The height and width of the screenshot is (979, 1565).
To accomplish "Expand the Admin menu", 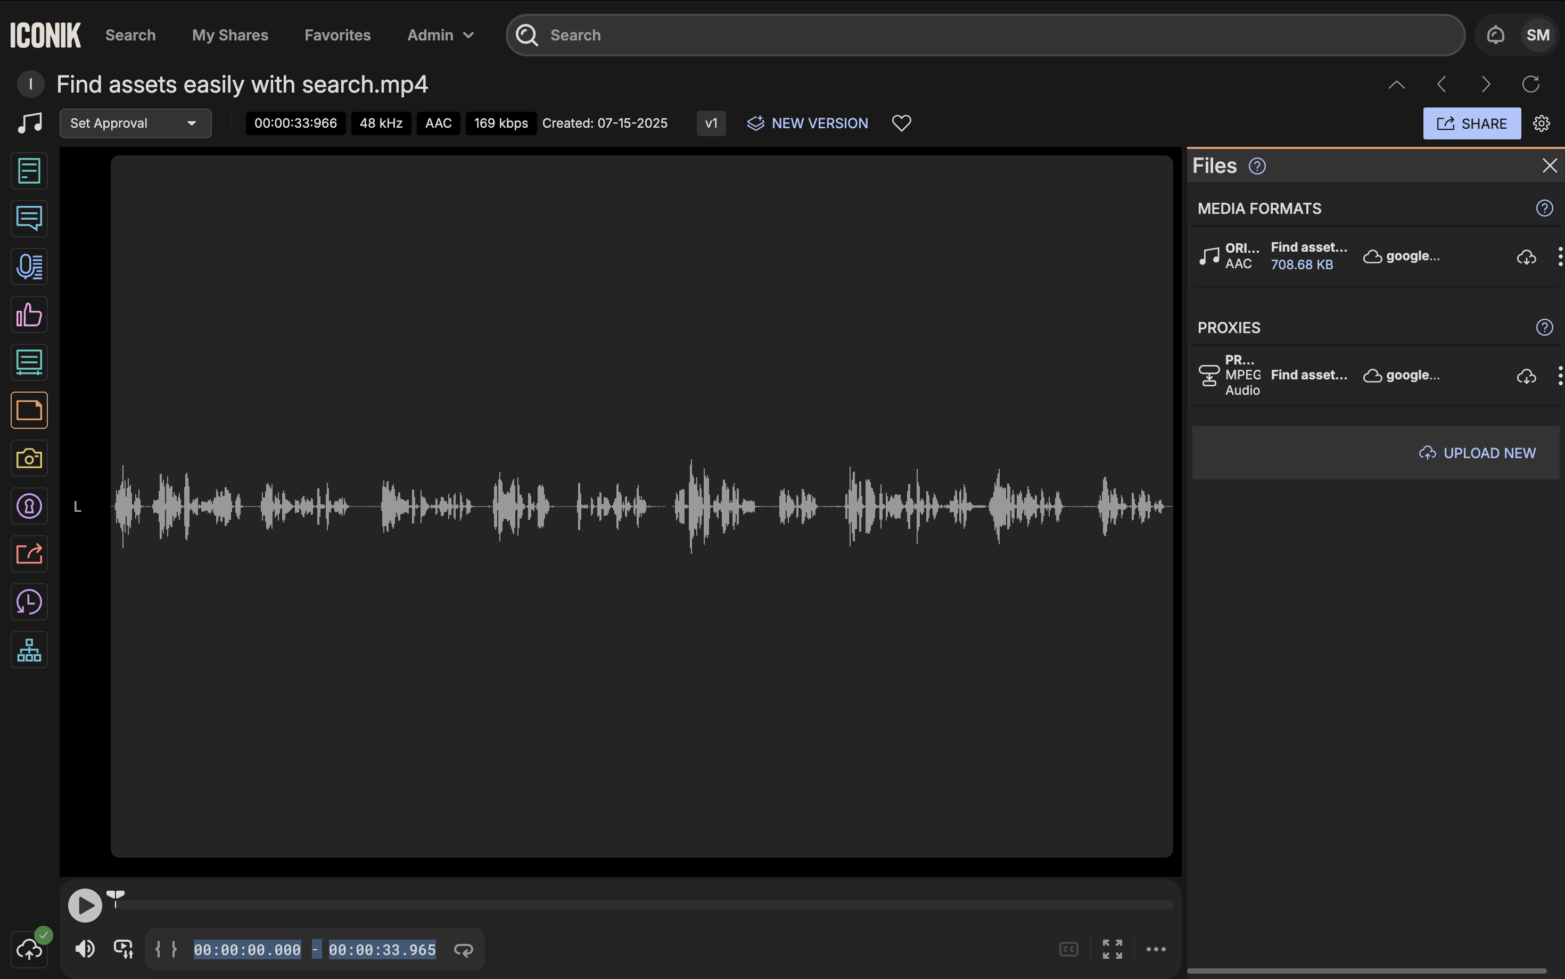I will [440, 35].
